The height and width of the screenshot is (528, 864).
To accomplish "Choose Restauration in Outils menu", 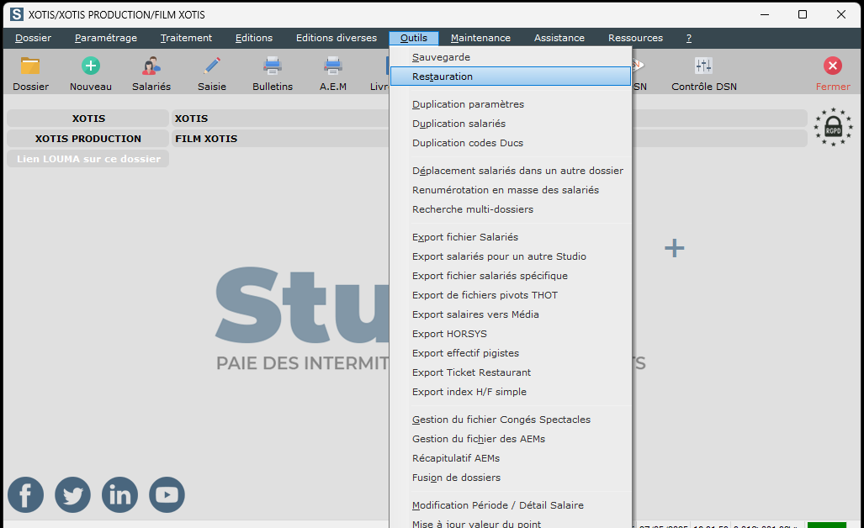I will click(x=511, y=77).
